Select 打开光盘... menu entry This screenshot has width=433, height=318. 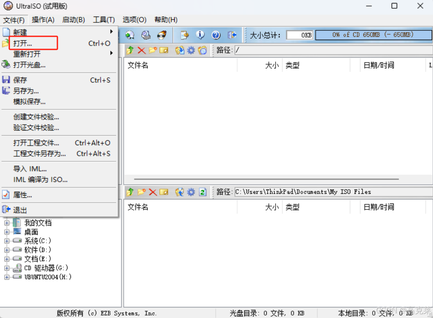pos(59,65)
